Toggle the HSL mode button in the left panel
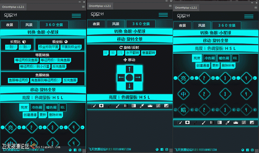The height and width of the screenshot is (153, 259). pos(62,107)
